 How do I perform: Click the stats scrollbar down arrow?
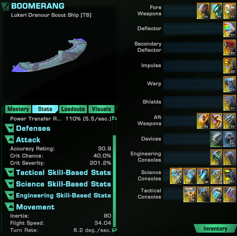[x=114, y=230]
